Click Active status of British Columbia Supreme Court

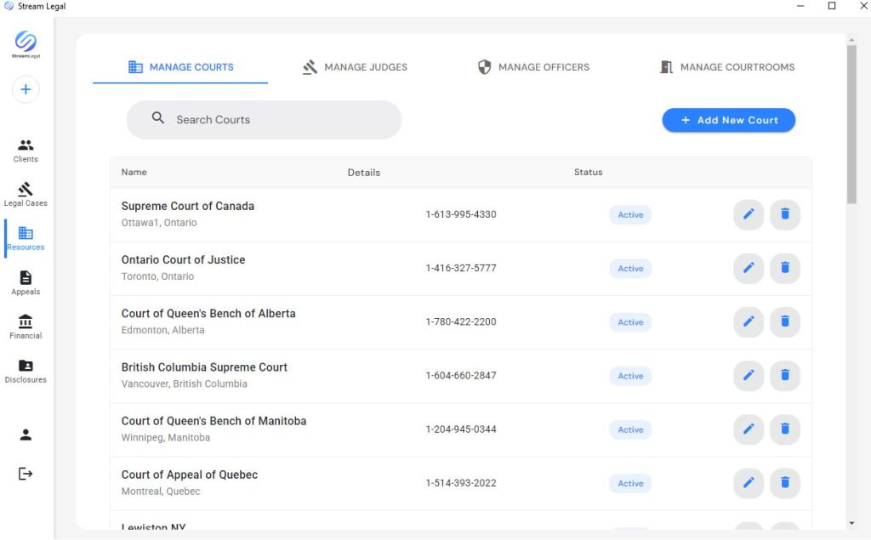630,376
